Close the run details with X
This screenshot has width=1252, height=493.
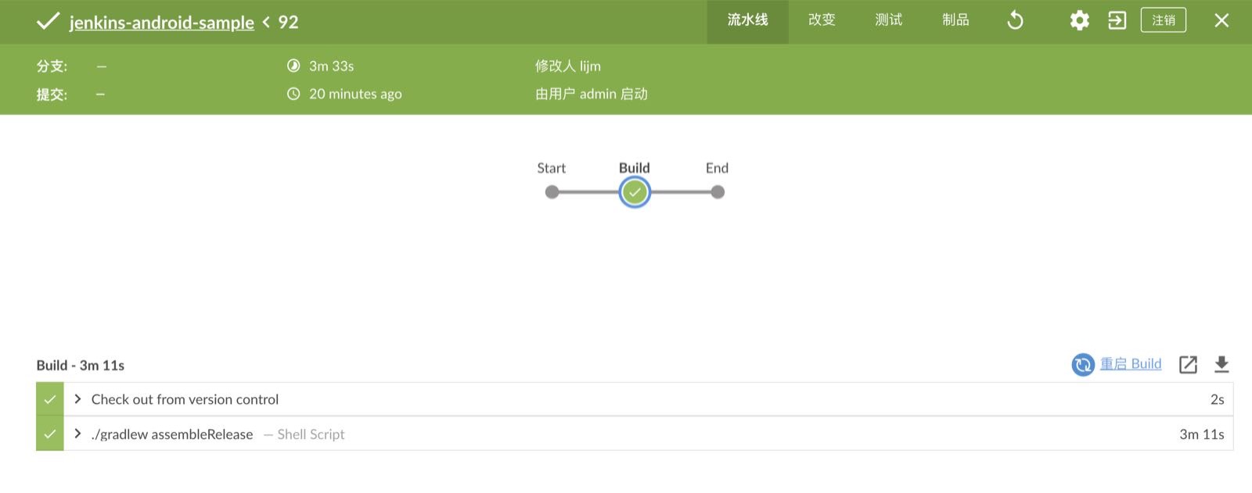tap(1221, 20)
